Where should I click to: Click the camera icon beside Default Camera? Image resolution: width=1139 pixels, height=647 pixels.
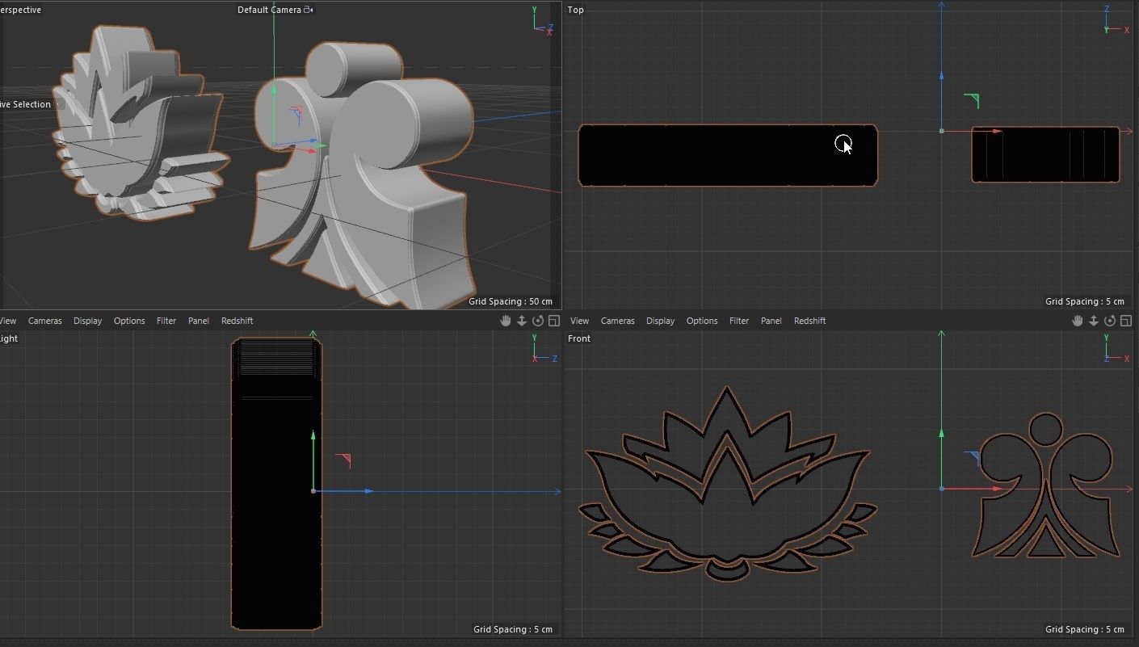pyautogui.click(x=309, y=10)
